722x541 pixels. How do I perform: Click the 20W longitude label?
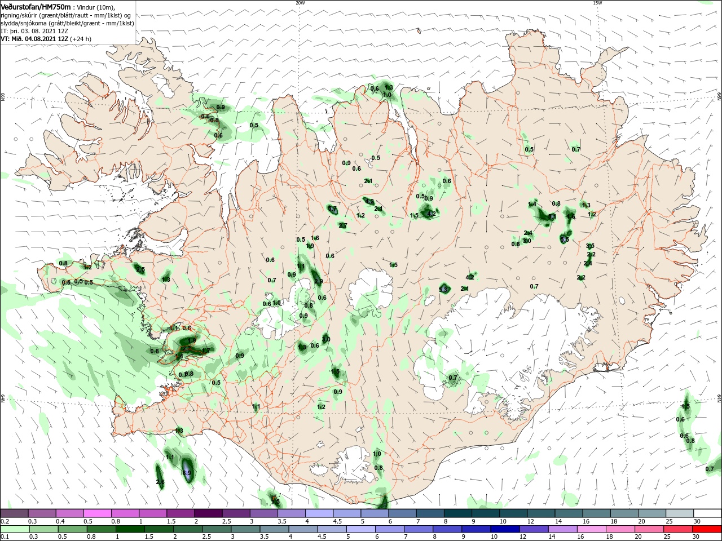click(300, 3)
